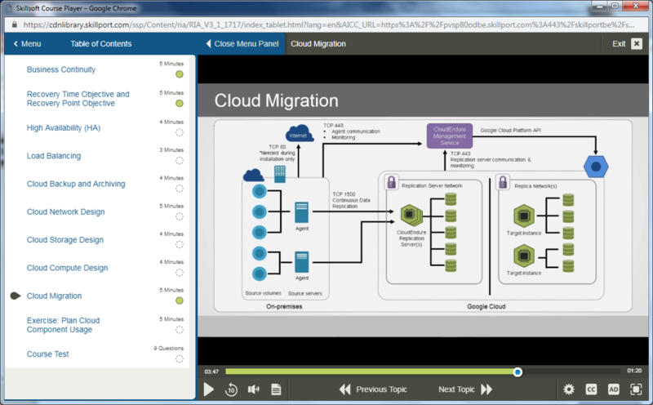Click the Cloud Migration title tab
The width and height of the screenshot is (653, 405).
tap(318, 44)
